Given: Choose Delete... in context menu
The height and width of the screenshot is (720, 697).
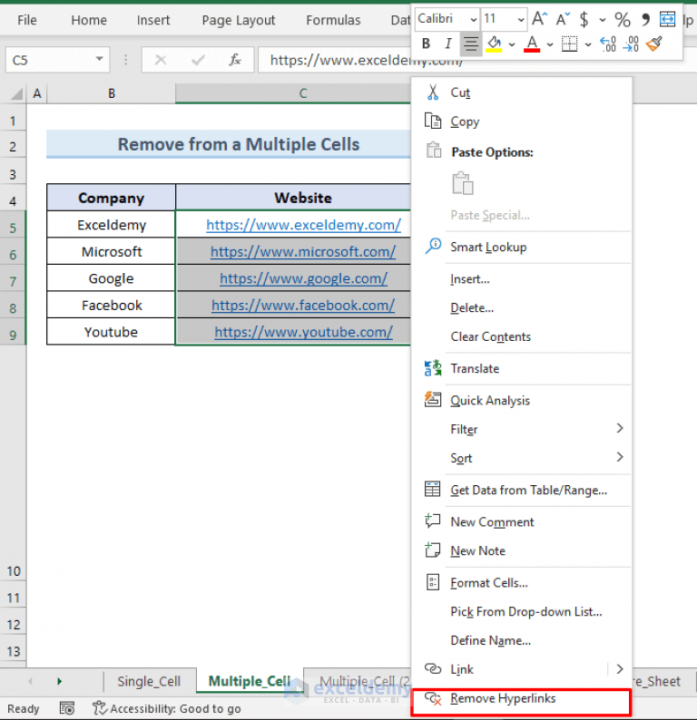Looking at the screenshot, I should tap(522, 307).
